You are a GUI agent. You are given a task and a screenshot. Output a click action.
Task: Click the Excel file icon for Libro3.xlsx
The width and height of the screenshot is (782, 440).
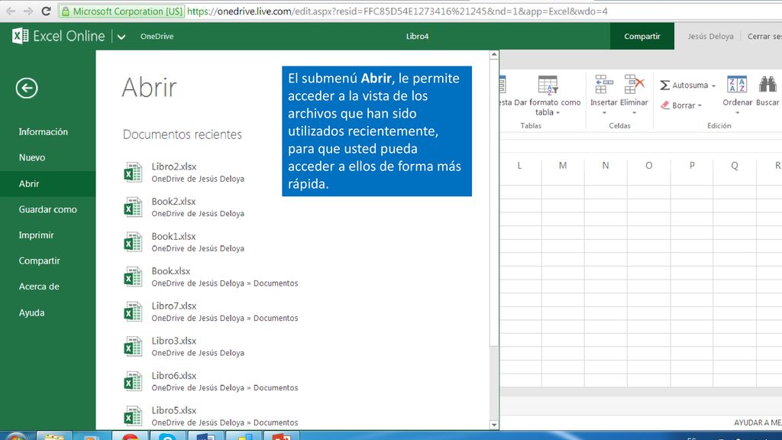click(133, 347)
